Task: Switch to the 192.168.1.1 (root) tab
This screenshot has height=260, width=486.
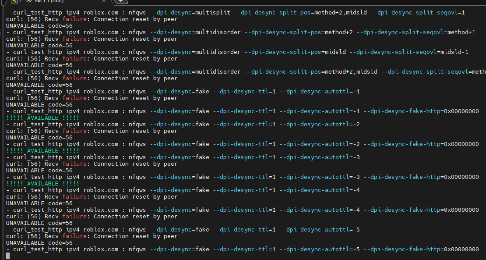Action: (x=59, y=2)
